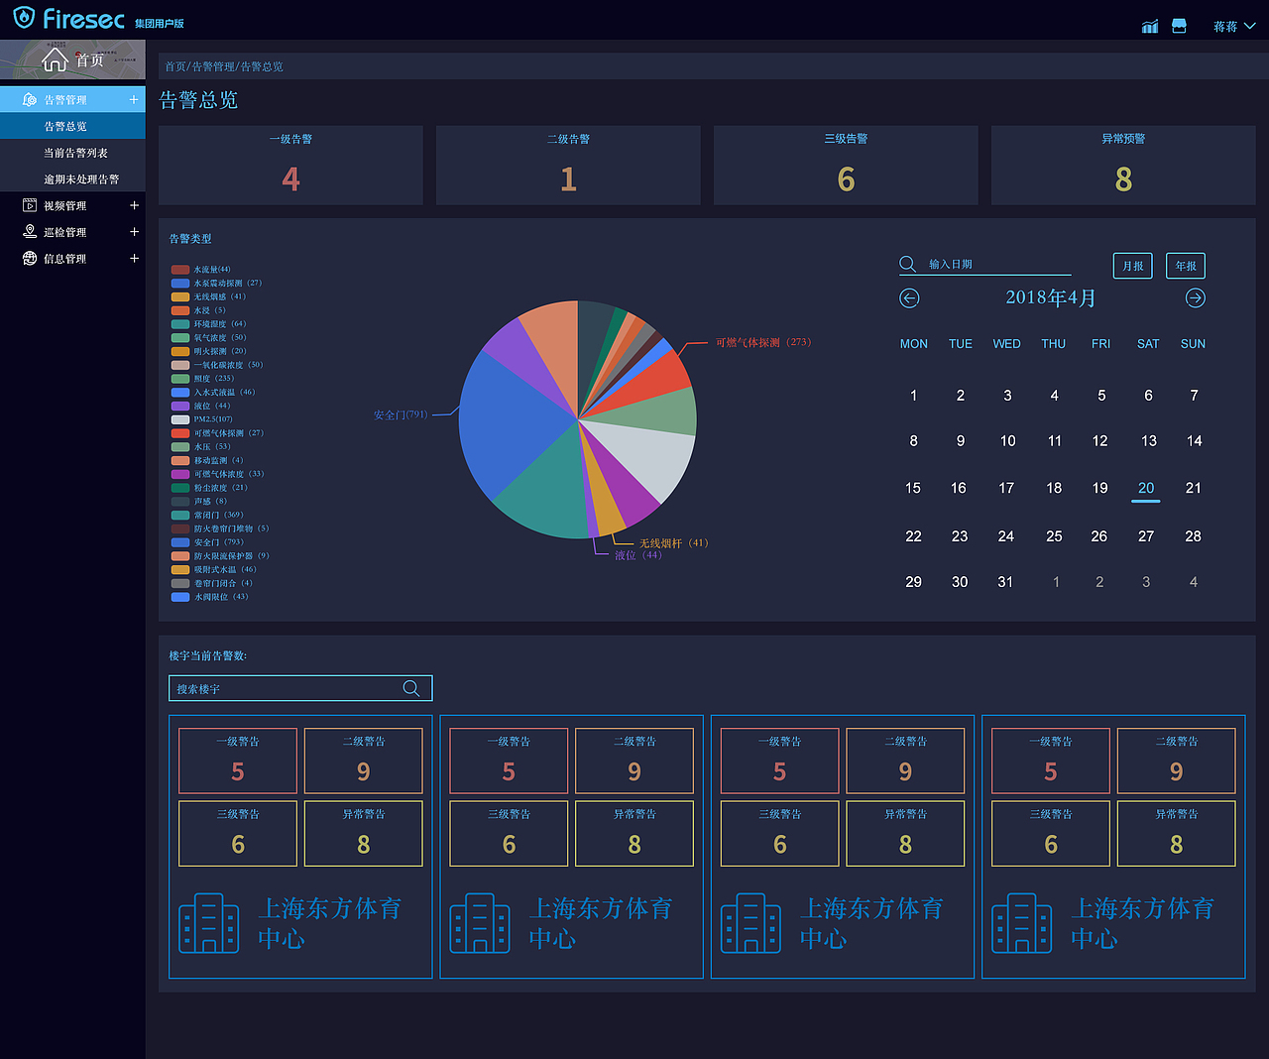This screenshot has width=1269, height=1059.
Task: Click the 防火卷帘门堆物 legend color swatch
Action: [x=179, y=529]
